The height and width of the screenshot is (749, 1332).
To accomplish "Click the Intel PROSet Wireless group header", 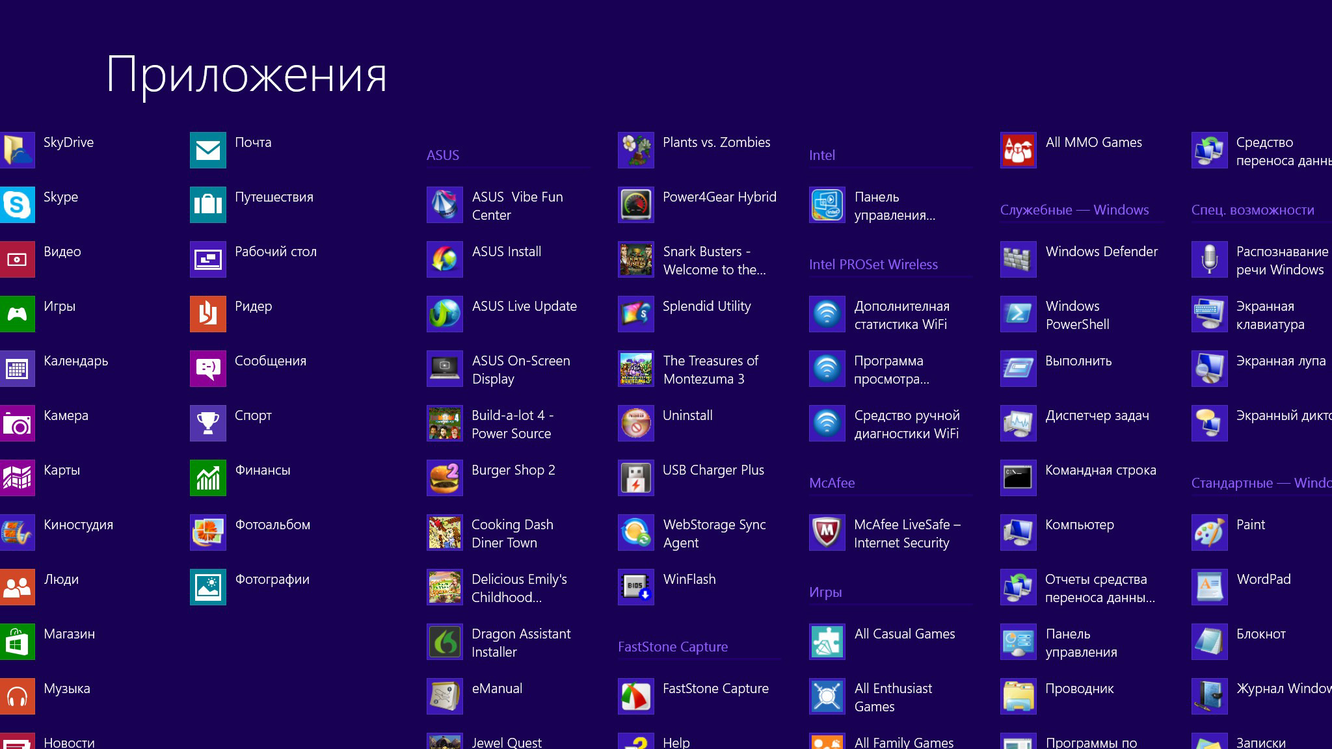I will [x=873, y=265].
